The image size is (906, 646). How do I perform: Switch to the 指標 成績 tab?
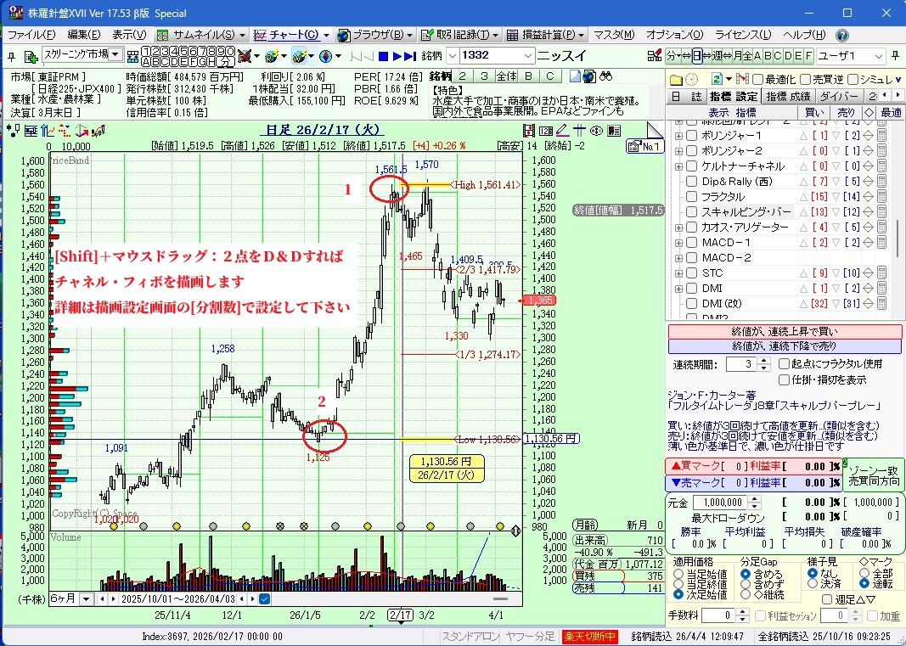tap(787, 97)
